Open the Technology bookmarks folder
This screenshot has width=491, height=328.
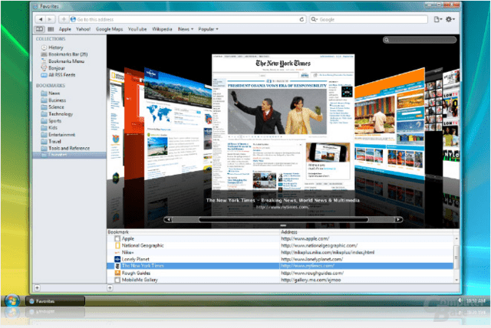(57, 114)
